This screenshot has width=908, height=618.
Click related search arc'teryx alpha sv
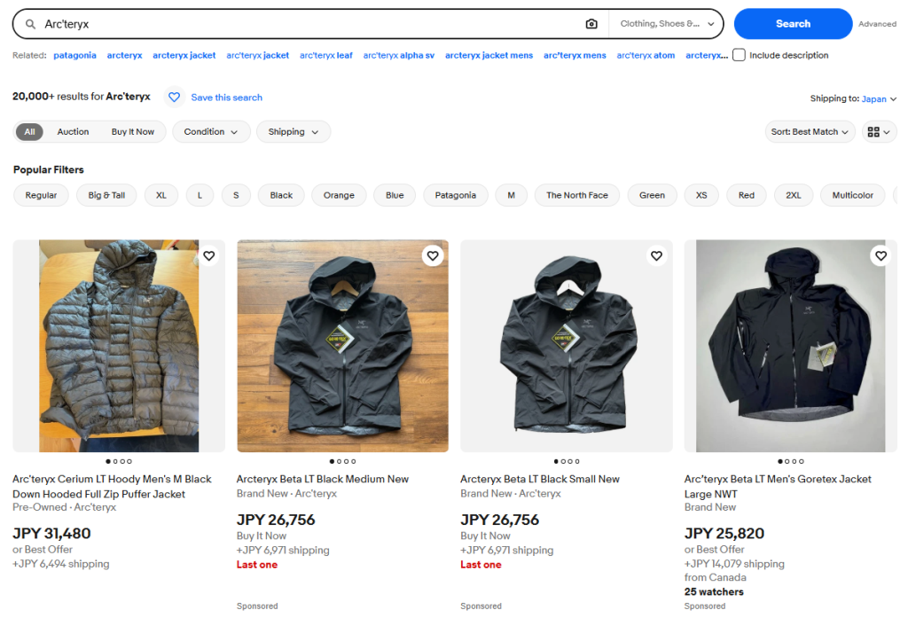tap(398, 55)
